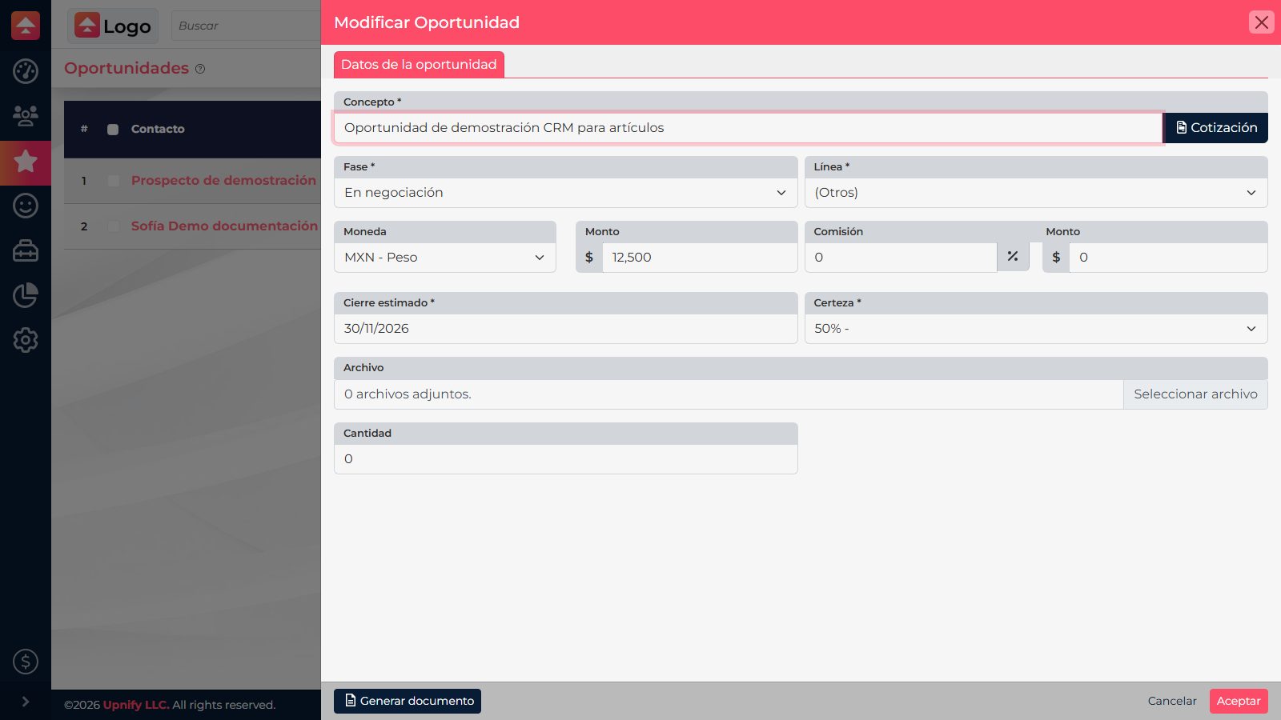Toggle the percent icon in Comisión field
Viewport: 1281px width, 720px height.
click(x=1013, y=257)
